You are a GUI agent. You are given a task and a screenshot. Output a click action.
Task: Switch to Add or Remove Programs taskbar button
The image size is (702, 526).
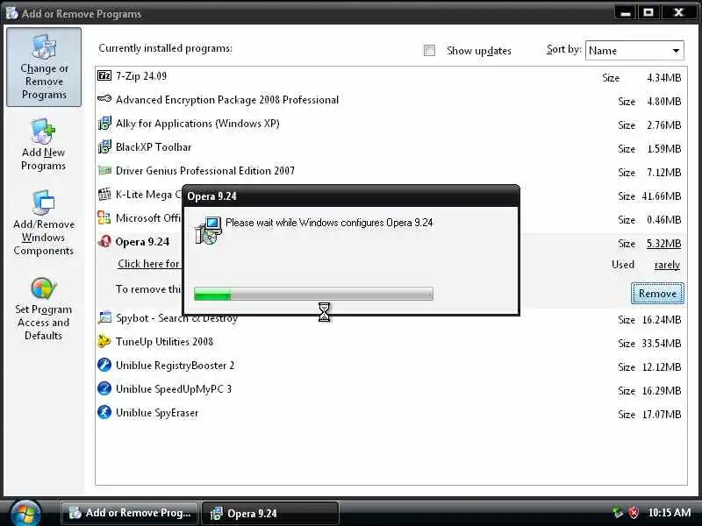coord(130,513)
